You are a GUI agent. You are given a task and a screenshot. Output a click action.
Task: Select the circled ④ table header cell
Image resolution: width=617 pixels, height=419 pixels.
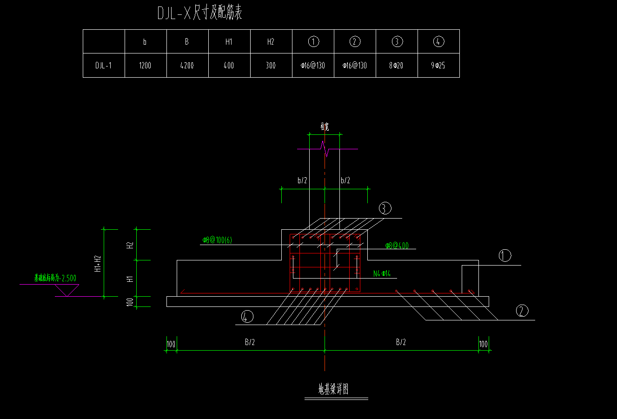[x=438, y=41]
